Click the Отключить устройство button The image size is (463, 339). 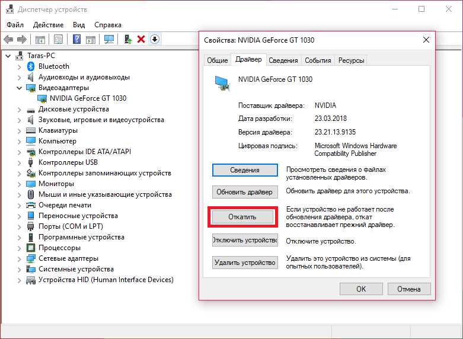(x=245, y=240)
